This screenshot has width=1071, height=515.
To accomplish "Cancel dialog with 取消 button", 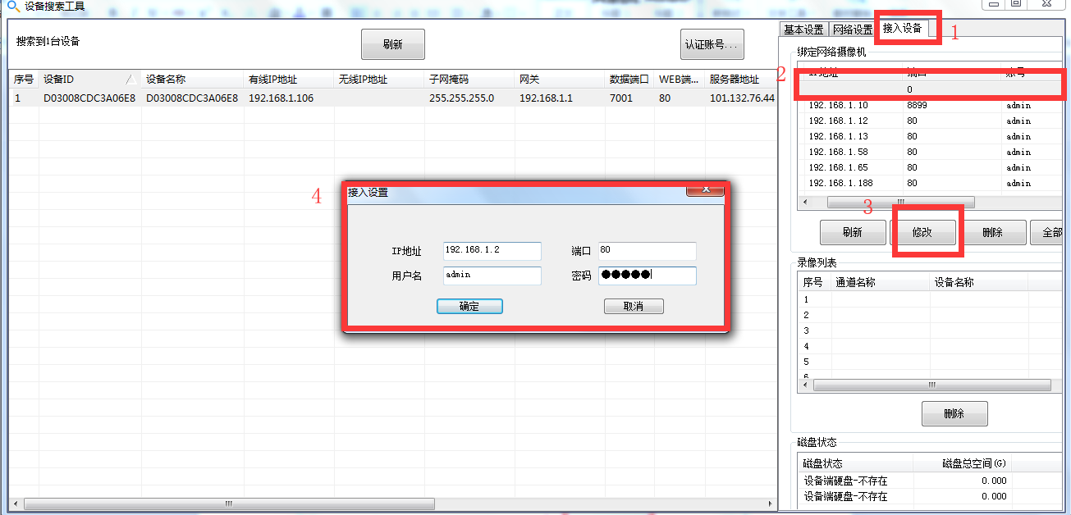I will [x=634, y=306].
